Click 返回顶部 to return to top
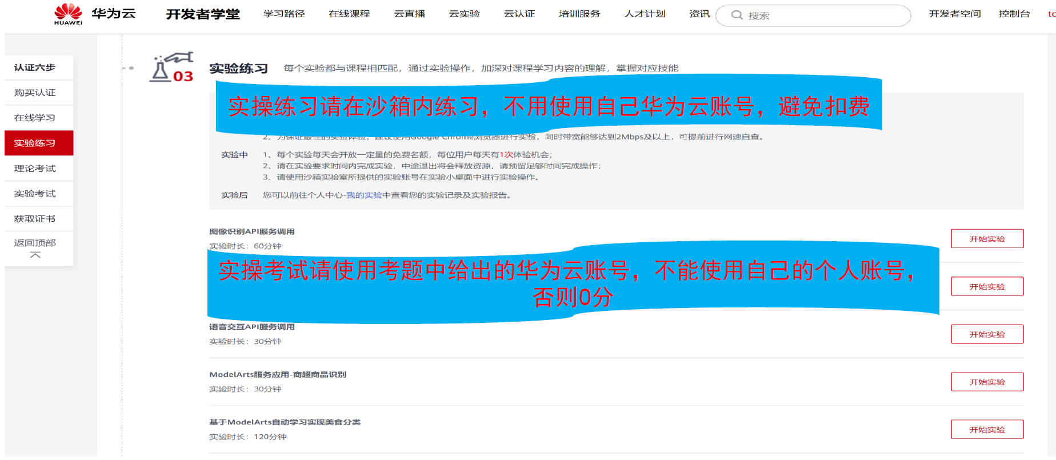 (x=35, y=243)
